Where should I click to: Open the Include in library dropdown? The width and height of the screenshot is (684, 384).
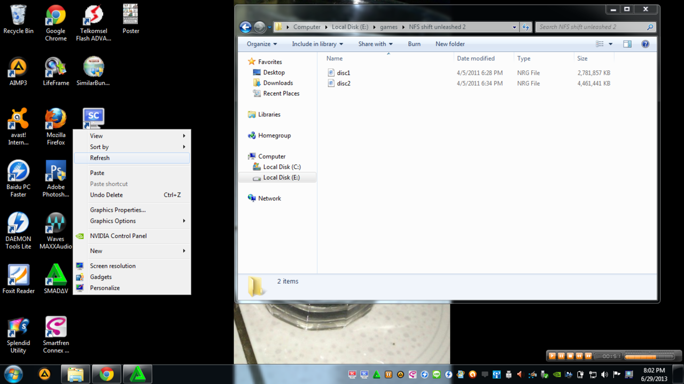tap(317, 44)
